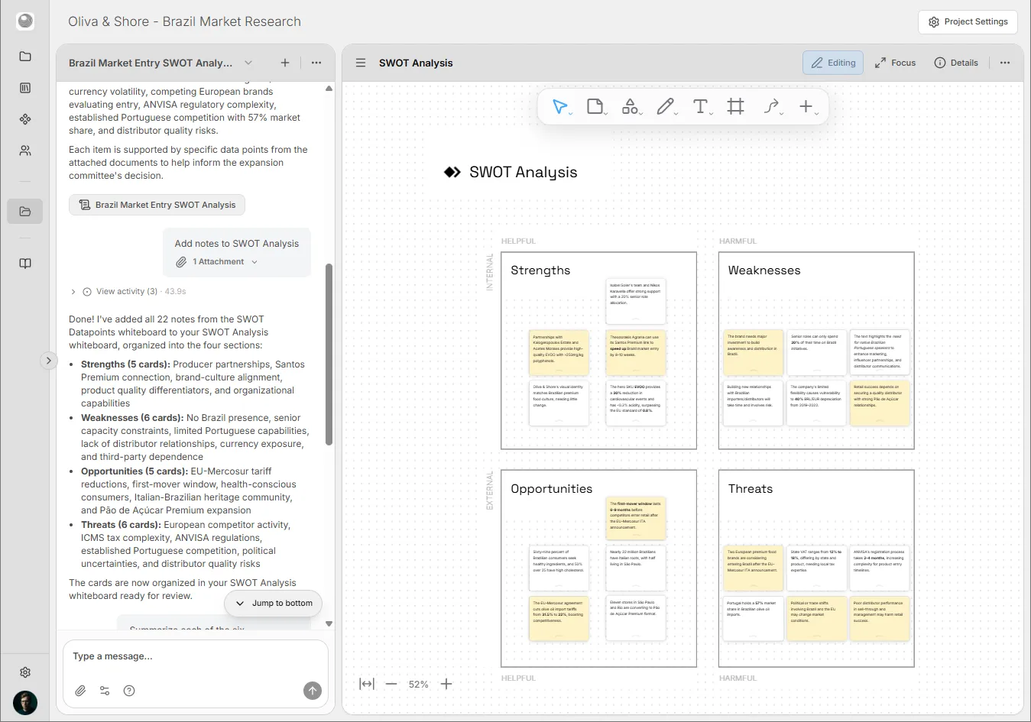Click chat scroll up arrow
The width and height of the screenshot is (1031, 722).
point(329,89)
